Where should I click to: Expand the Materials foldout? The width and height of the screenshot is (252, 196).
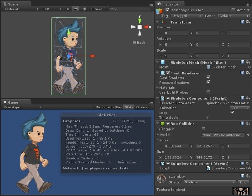(x=157, y=88)
